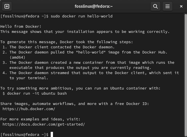Click 'To try something more ambitious' line

coord(80,88)
